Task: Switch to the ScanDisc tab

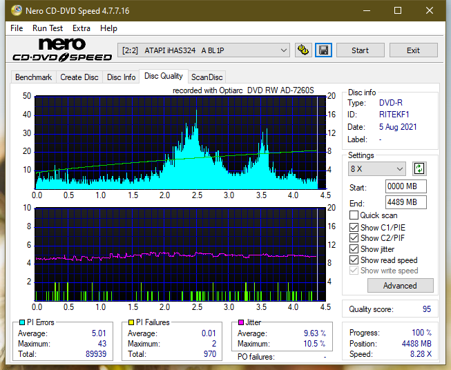Action: [207, 77]
